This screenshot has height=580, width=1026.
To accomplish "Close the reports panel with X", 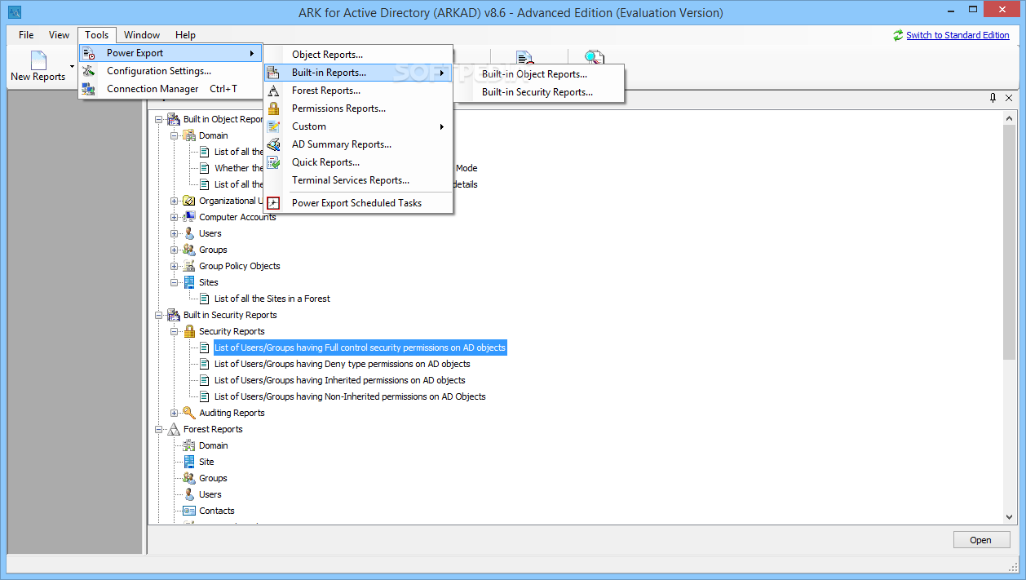I will pyautogui.click(x=1009, y=98).
